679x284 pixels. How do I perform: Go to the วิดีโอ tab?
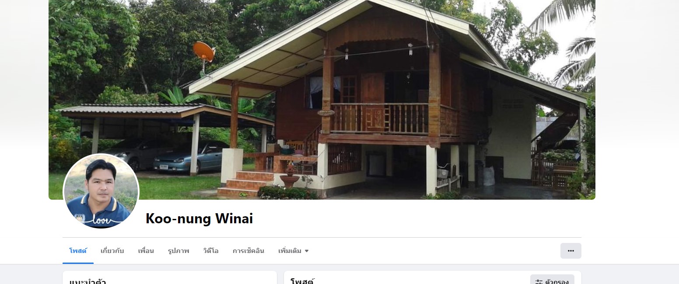pyautogui.click(x=211, y=251)
